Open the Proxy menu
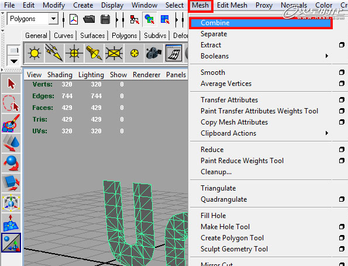This screenshot has width=348, height=266. coord(264,5)
